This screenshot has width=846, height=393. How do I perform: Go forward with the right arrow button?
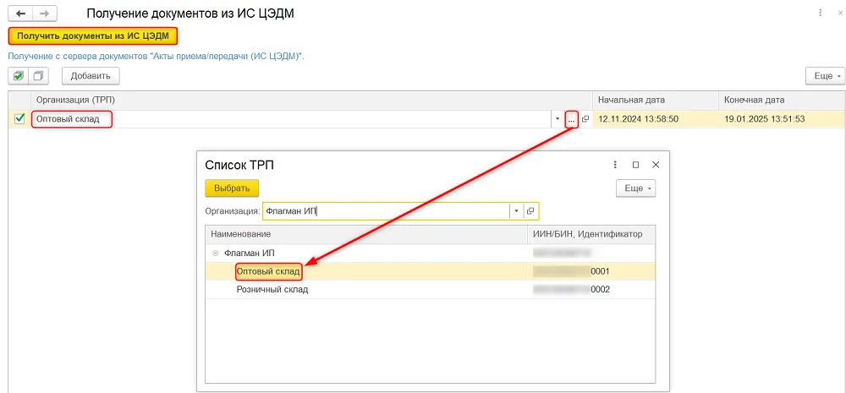tap(46, 13)
